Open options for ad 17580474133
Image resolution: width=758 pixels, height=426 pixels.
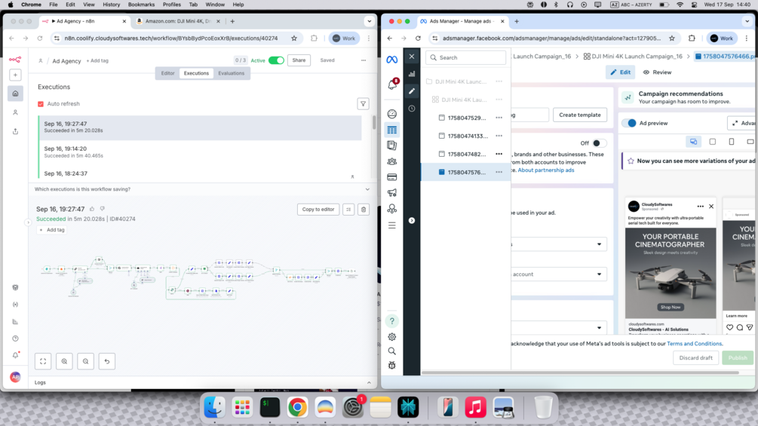[x=499, y=136]
